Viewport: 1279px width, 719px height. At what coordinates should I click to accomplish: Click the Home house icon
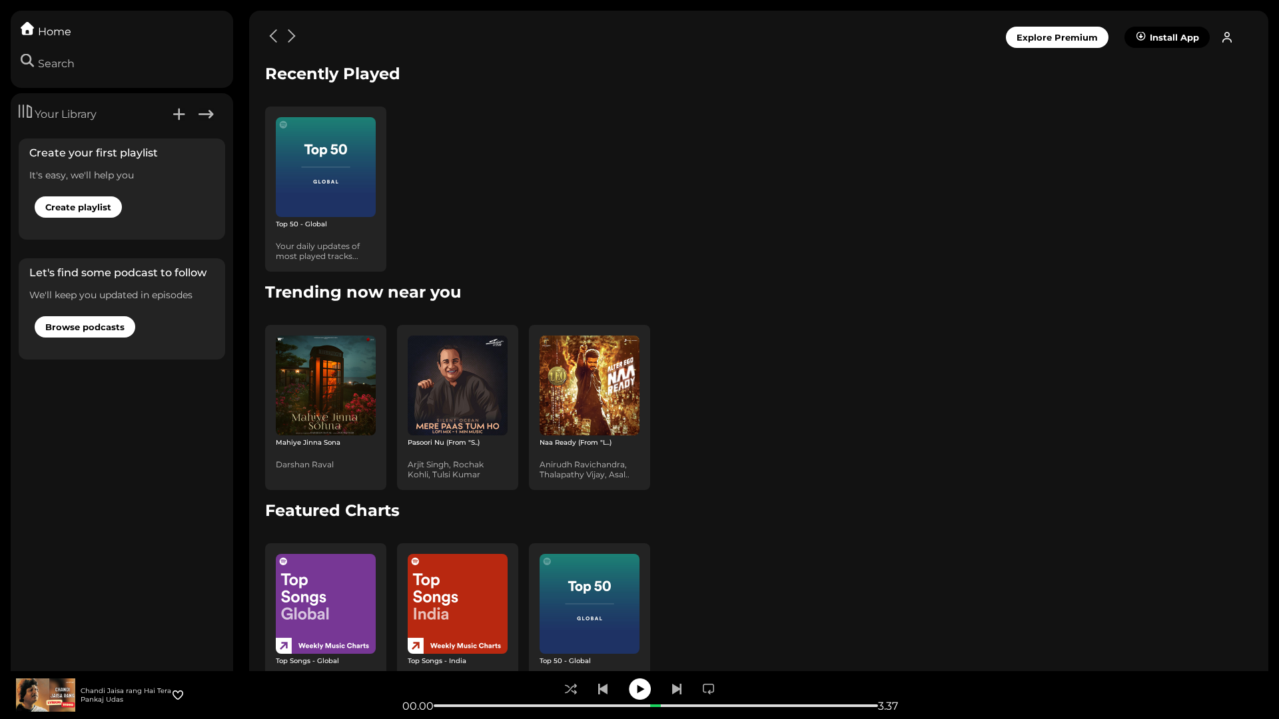coord(27,29)
